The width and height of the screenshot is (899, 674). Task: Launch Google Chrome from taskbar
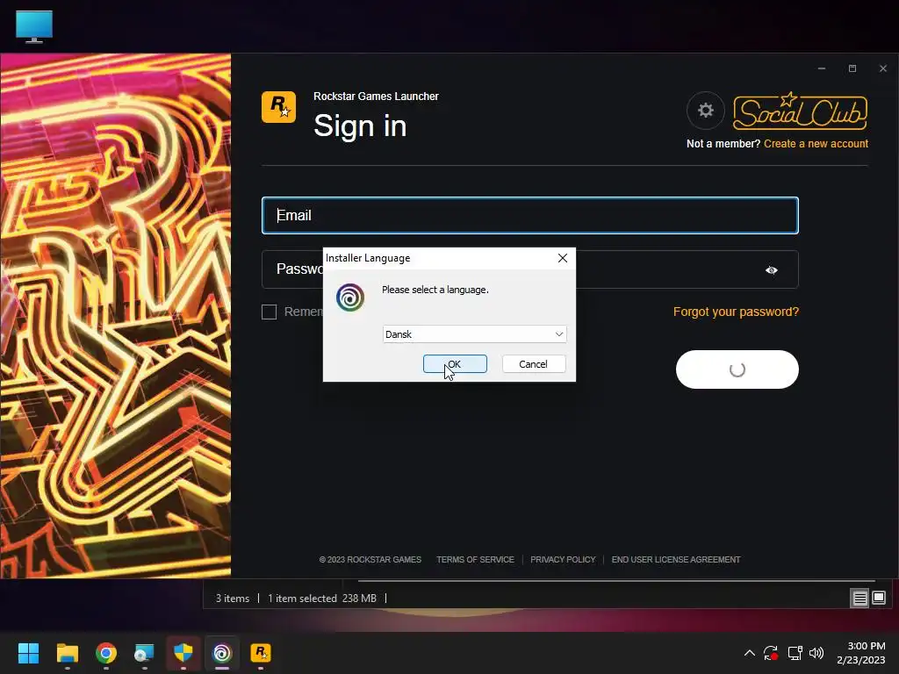(106, 653)
